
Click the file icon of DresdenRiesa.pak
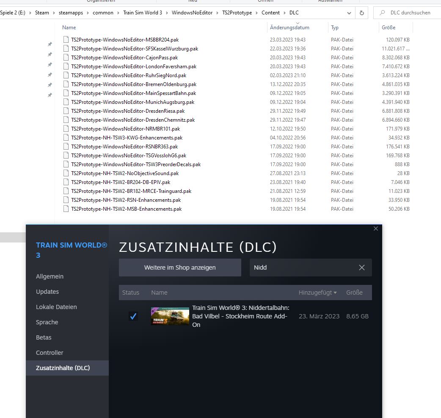point(66,111)
